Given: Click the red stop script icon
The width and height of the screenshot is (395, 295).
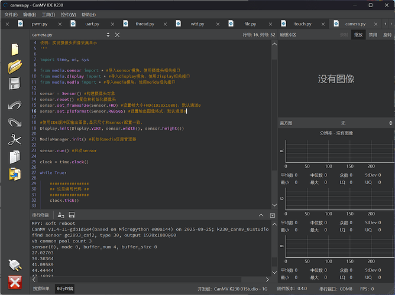Looking at the screenshot, I should (15, 281).
